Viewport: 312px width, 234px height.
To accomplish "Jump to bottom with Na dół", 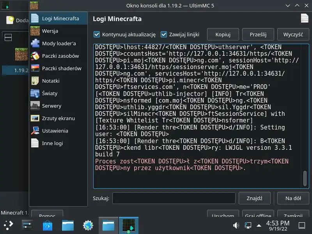I will click(293, 198).
